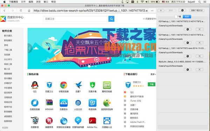Open iTunes 32位 in the ranking list
The width and height of the screenshot is (210, 131).
(135, 101)
